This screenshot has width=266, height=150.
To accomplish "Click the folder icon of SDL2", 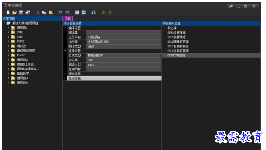I will pyautogui.click(x=13, y=37).
